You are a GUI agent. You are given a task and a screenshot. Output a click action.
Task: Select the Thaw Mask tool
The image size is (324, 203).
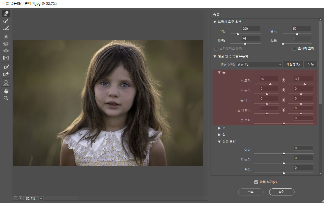click(x=6, y=74)
